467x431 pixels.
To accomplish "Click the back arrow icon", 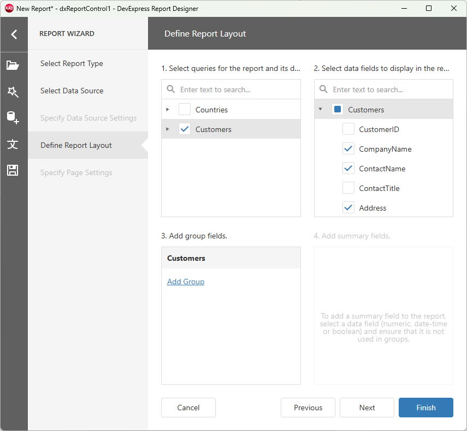I will click(14, 34).
